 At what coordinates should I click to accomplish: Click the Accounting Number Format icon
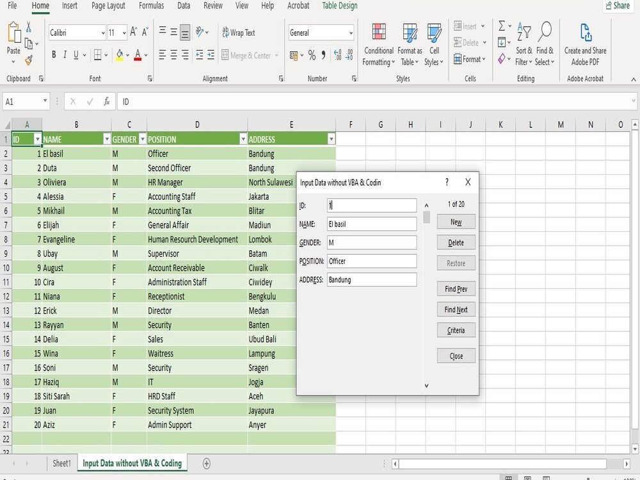[x=294, y=55]
